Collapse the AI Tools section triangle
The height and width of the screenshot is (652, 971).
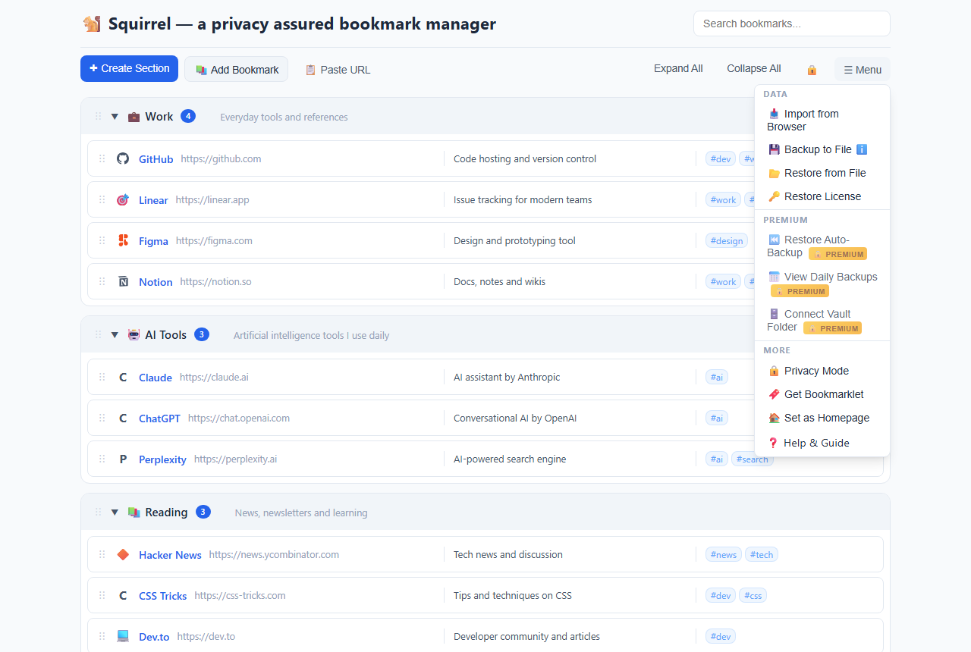click(x=115, y=334)
